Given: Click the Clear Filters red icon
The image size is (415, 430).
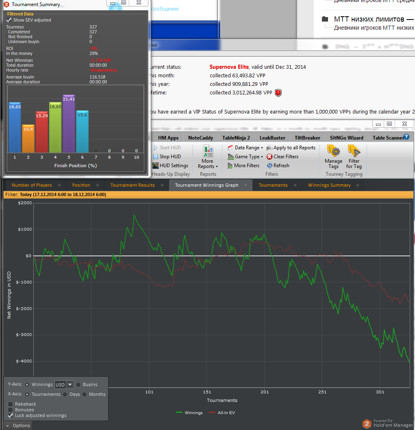Looking at the screenshot, I should pyautogui.click(x=269, y=157).
